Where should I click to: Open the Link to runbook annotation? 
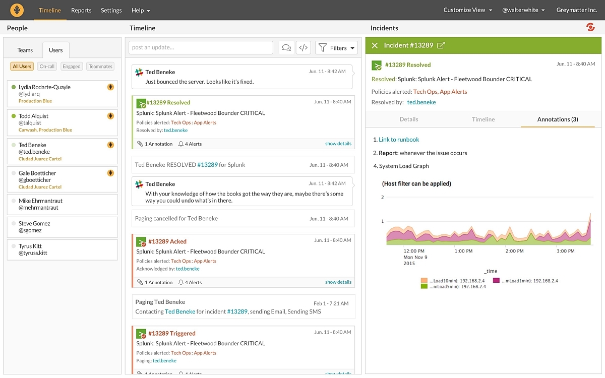(x=399, y=140)
